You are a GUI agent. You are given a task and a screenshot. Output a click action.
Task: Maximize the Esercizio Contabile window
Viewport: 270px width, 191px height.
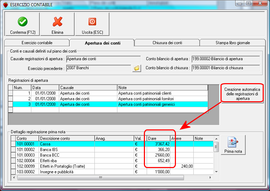tap(248, 3)
